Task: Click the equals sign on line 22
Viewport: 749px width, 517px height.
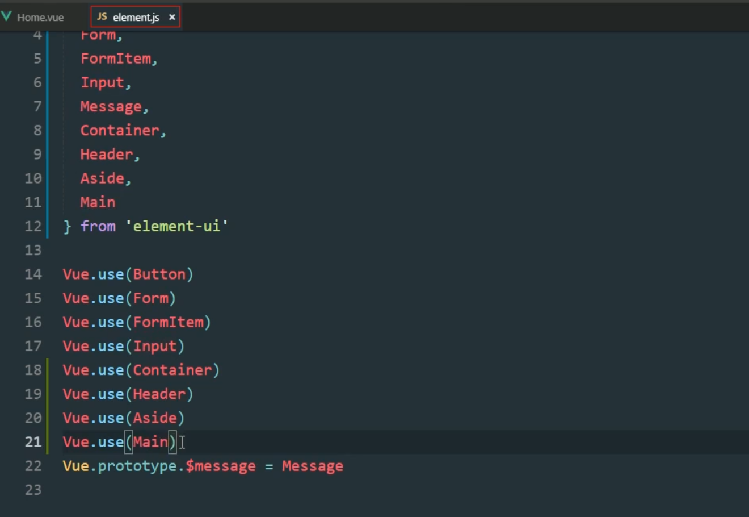Action: [269, 466]
